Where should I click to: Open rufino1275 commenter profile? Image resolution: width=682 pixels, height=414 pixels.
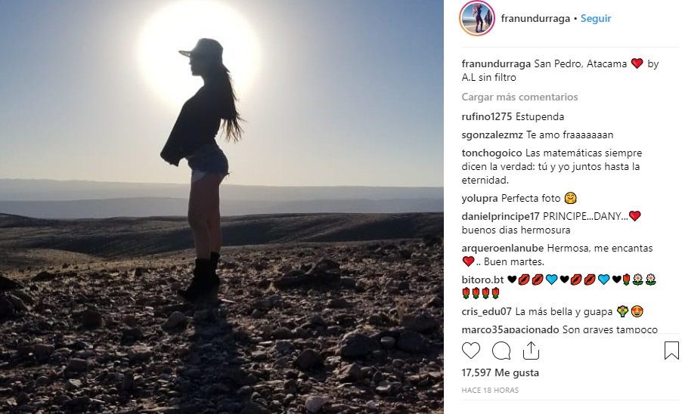(x=487, y=117)
